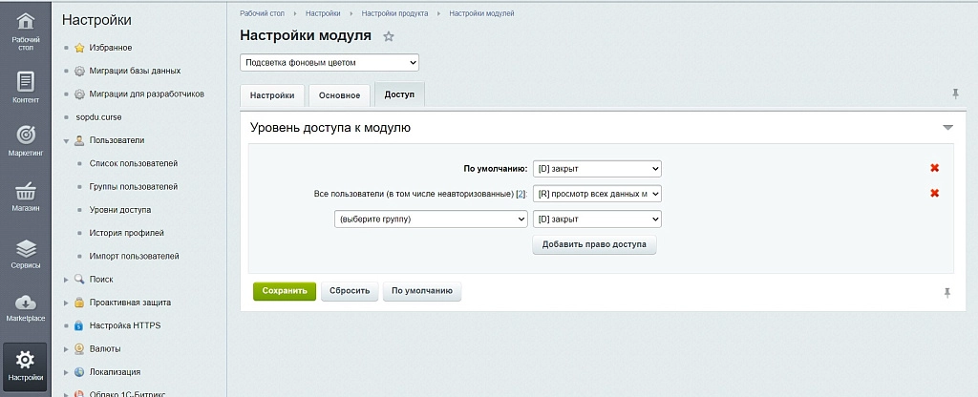This screenshot has width=978, height=397.
Task: Open the Рабочий стол sidebar section
Action: [x=26, y=31]
